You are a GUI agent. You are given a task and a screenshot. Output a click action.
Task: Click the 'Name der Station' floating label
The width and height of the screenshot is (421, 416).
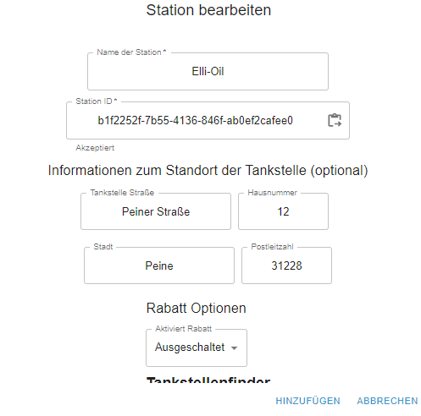[131, 52]
